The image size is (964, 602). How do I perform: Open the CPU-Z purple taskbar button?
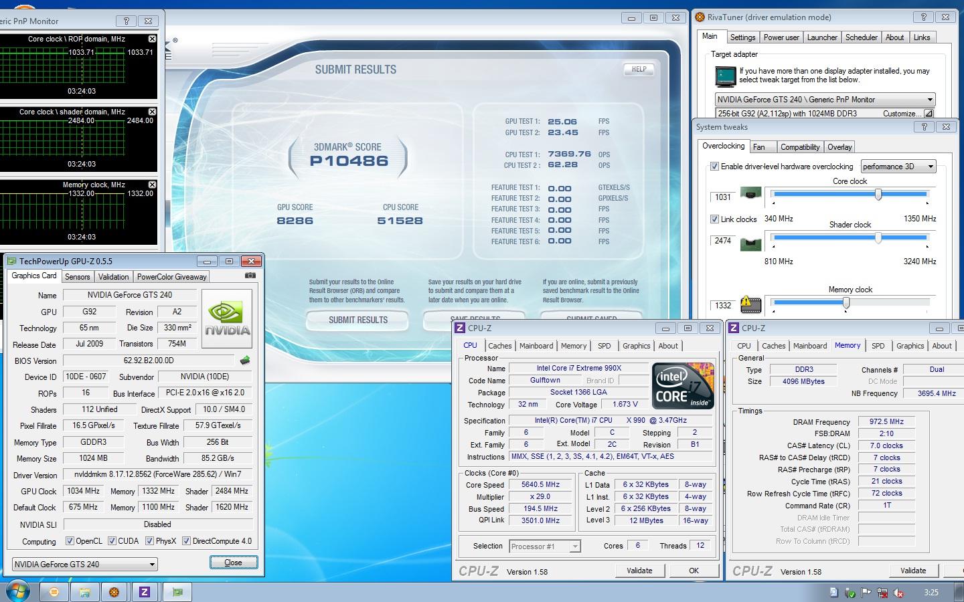[x=145, y=592]
